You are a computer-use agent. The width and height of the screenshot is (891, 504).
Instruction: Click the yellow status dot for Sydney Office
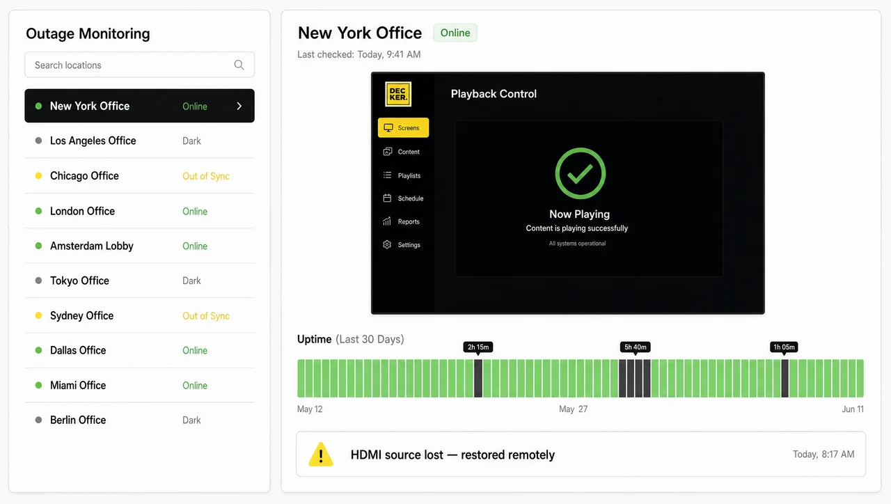tap(38, 315)
